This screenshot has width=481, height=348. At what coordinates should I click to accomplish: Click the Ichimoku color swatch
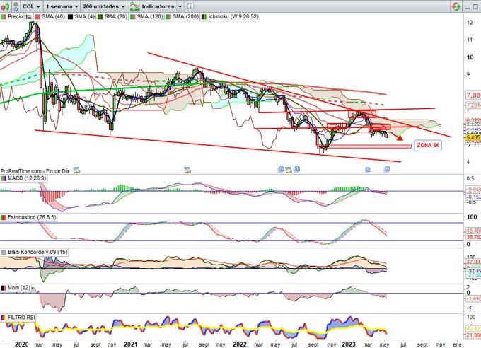(x=204, y=17)
